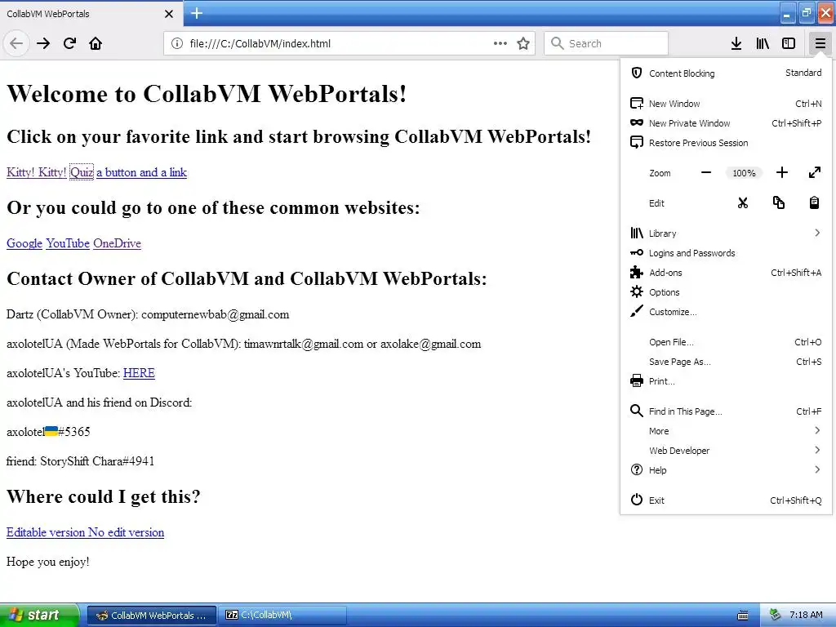Open the Windows start button

click(x=38, y=615)
